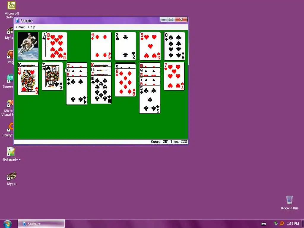Close the Solitaire window
304x228 pixels.
pyautogui.click(x=181, y=19)
